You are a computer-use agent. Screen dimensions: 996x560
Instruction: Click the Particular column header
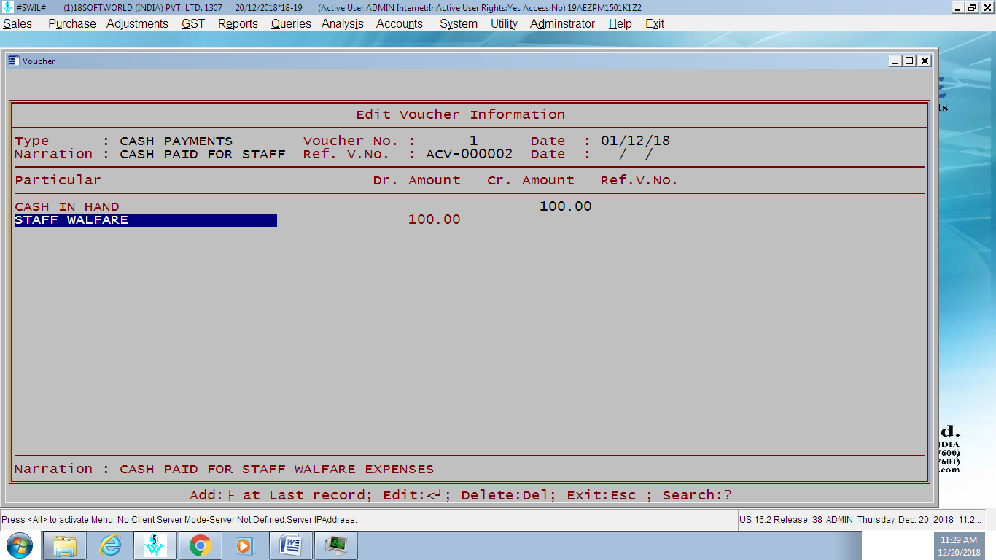pos(58,180)
